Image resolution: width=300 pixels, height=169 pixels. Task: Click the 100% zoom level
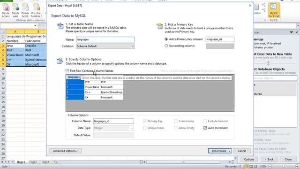click(x=263, y=167)
